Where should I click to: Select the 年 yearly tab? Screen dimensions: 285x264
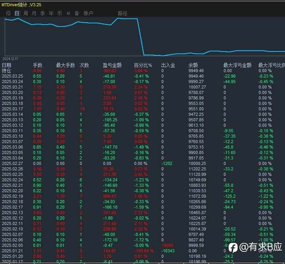pyautogui.click(x=51, y=13)
